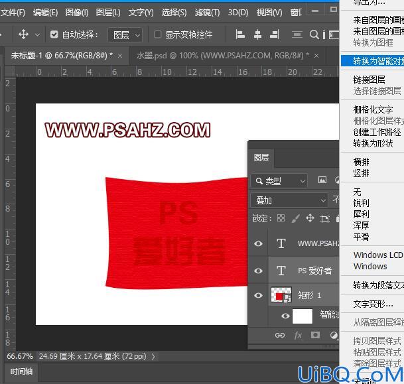Click the add layer mask icon
Image resolution: width=404 pixels, height=384 pixels.
tap(315, 335)
